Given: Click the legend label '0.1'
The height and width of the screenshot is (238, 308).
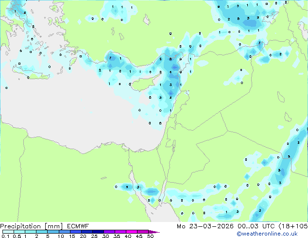Looking at the screenshot, I should click(5, 236).
